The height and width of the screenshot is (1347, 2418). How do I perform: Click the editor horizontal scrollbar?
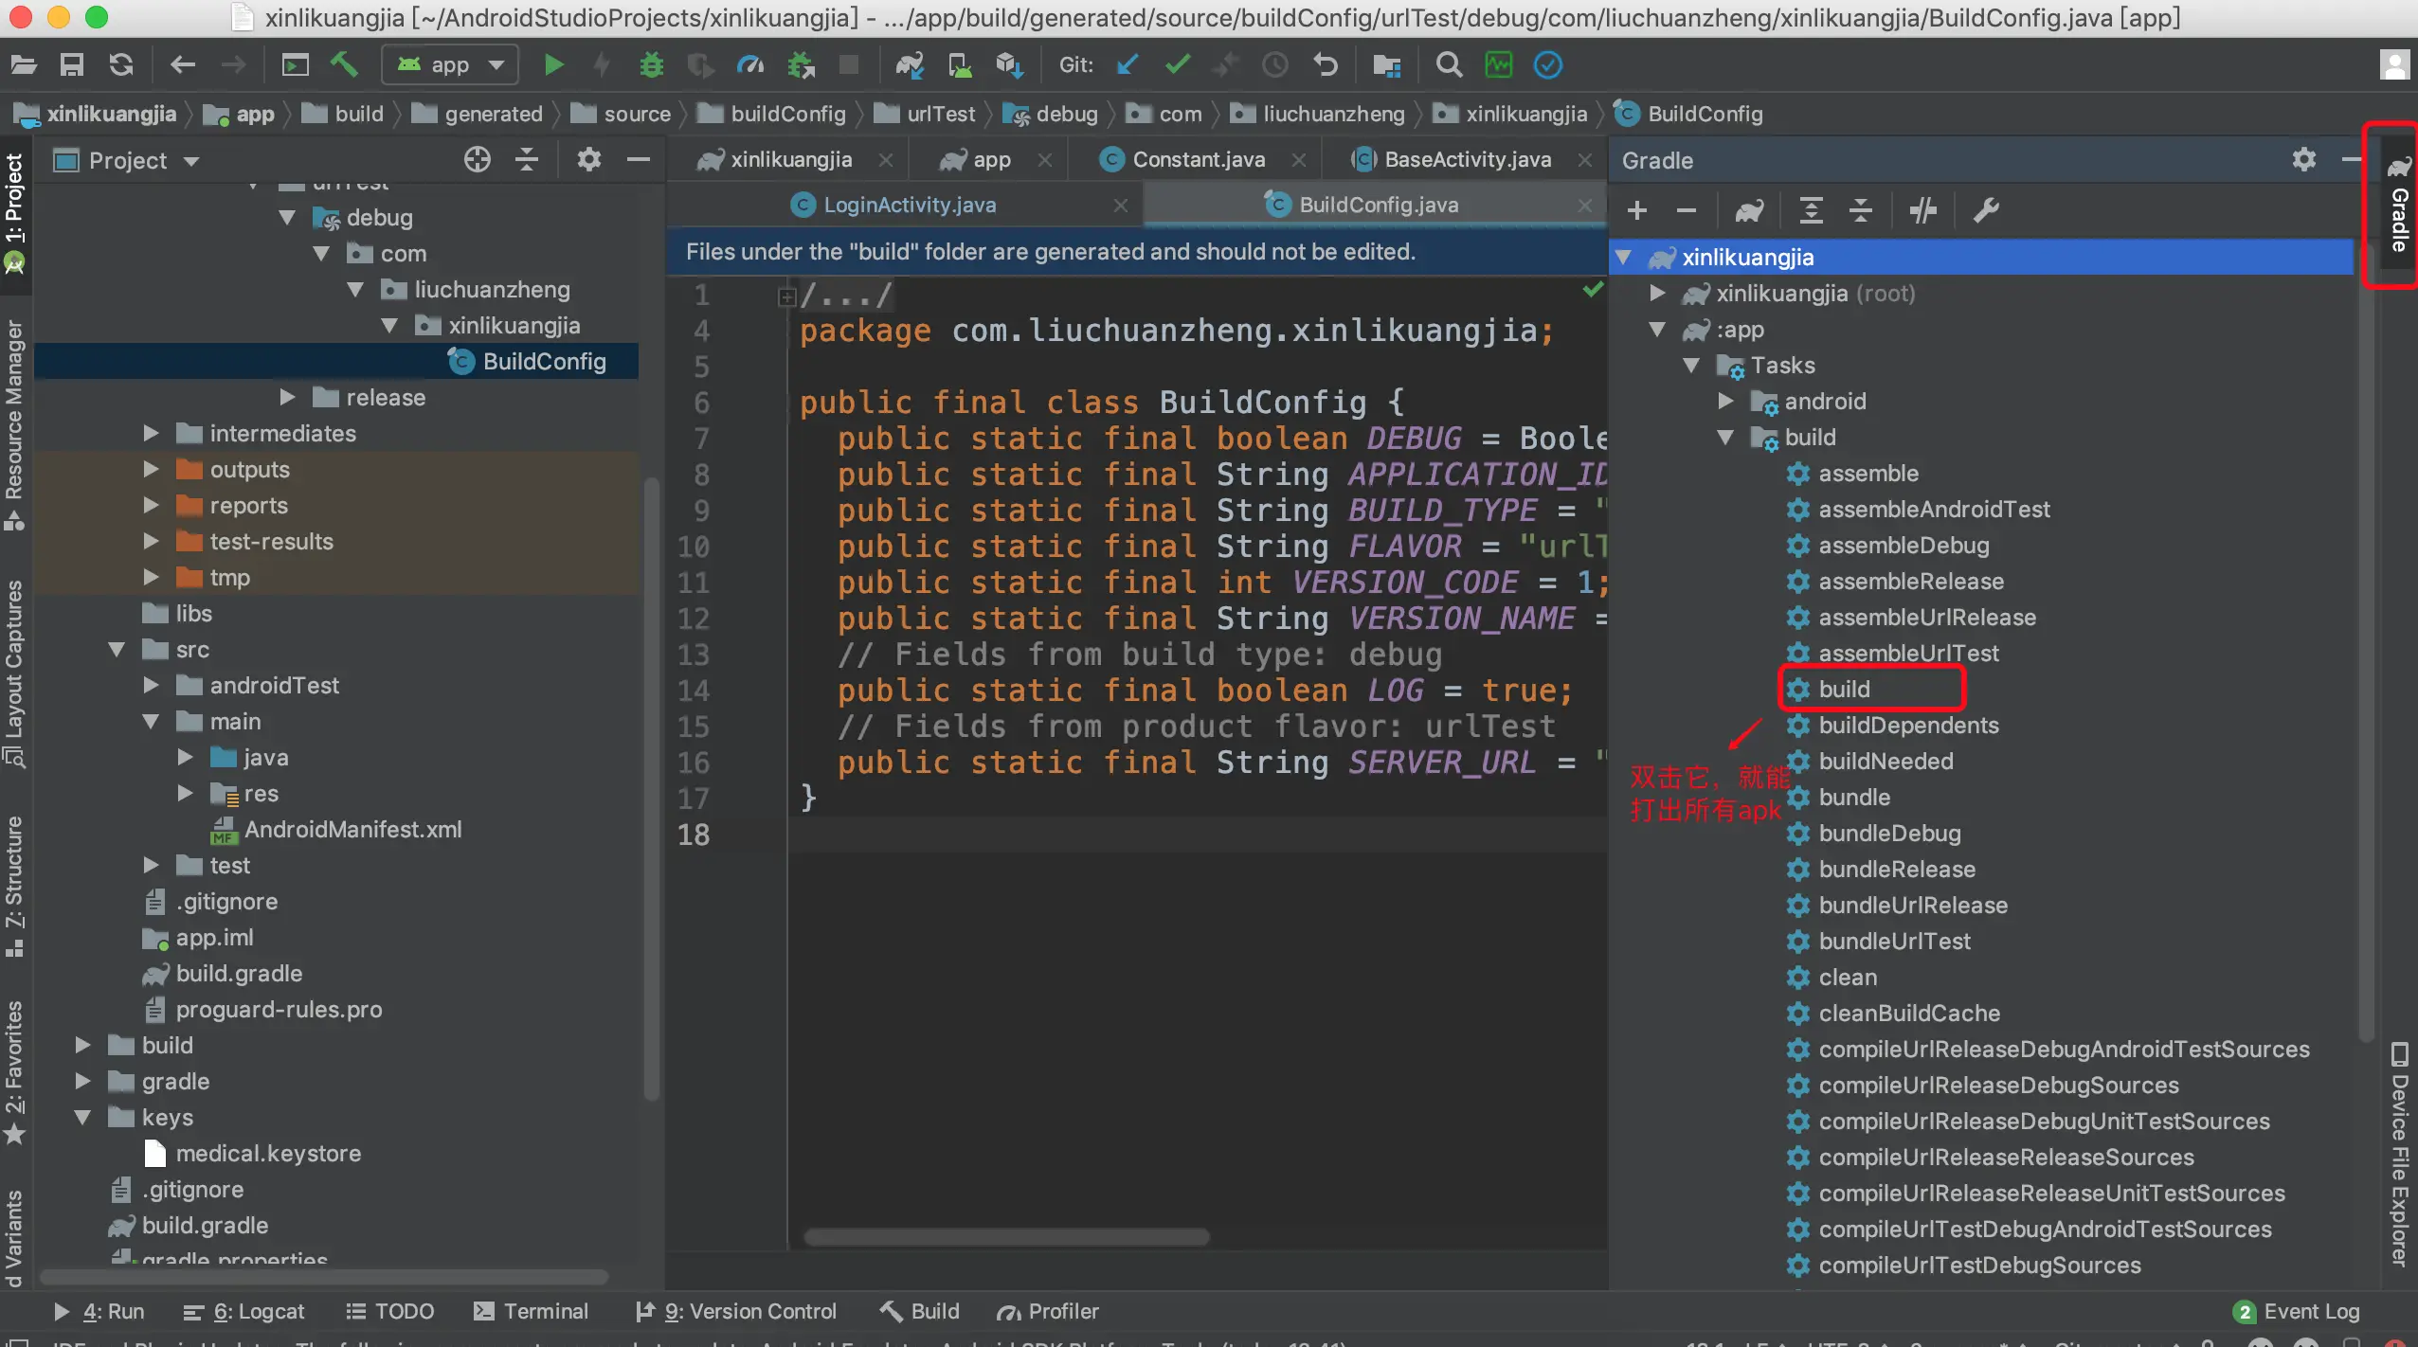1006,1237
